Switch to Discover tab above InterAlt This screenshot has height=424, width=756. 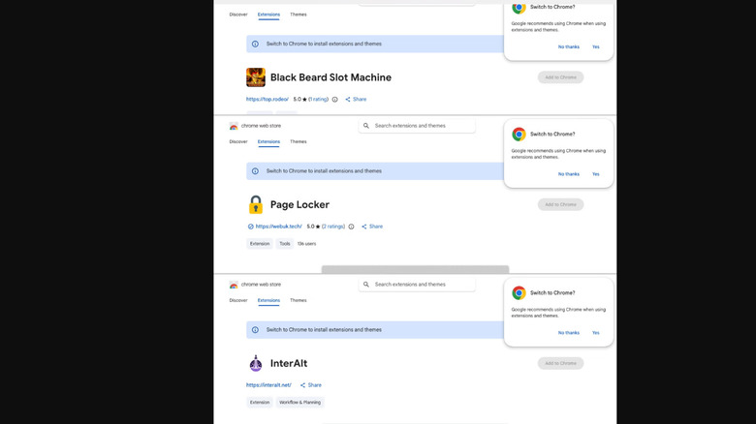[x=238, y=300]
